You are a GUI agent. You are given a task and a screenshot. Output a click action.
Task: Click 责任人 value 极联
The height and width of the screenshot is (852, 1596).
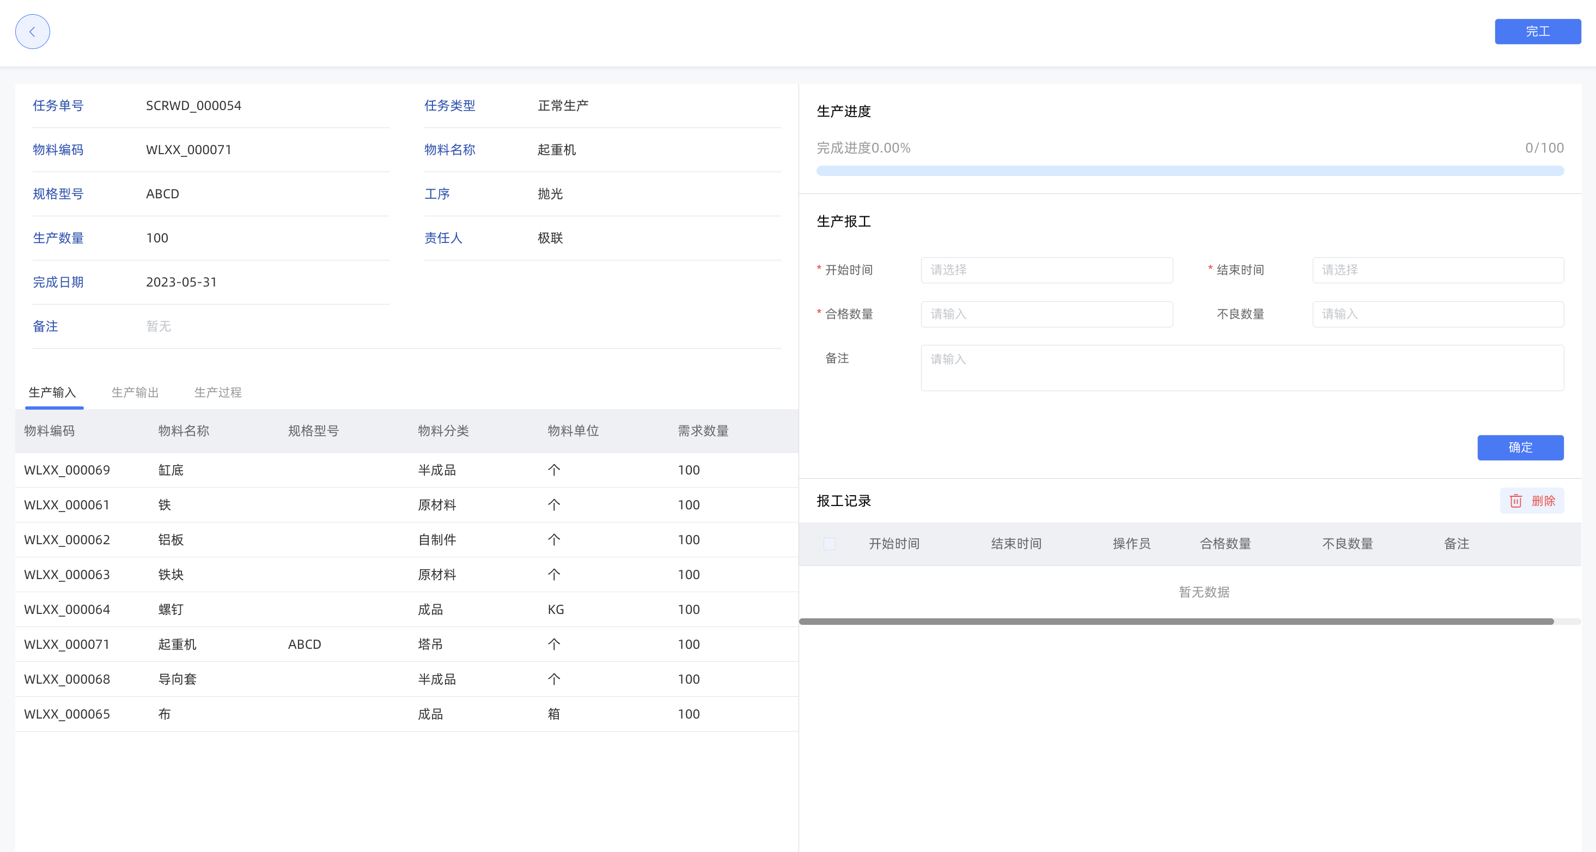[x=550, y=238]
